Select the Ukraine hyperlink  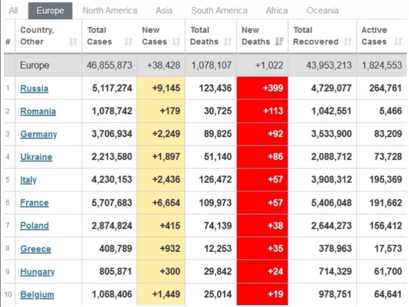37,157
